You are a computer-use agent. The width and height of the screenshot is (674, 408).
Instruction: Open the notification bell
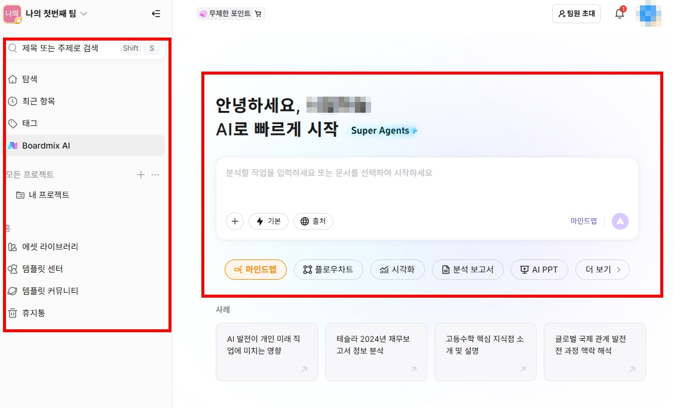point(619,14)
